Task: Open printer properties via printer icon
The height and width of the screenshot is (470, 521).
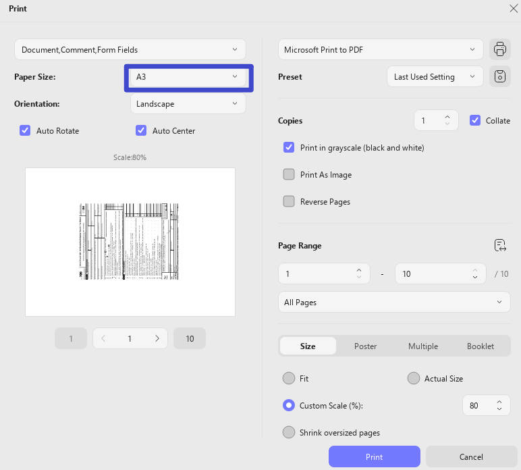Action: (x=499, y=49)
